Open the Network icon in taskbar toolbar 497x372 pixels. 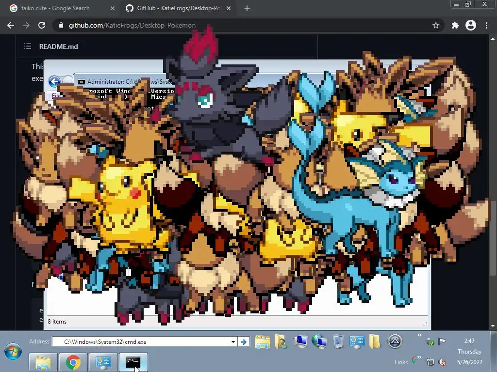[x=319, y=341]
